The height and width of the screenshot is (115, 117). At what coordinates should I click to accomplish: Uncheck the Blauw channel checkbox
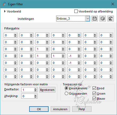coord(94,99)
